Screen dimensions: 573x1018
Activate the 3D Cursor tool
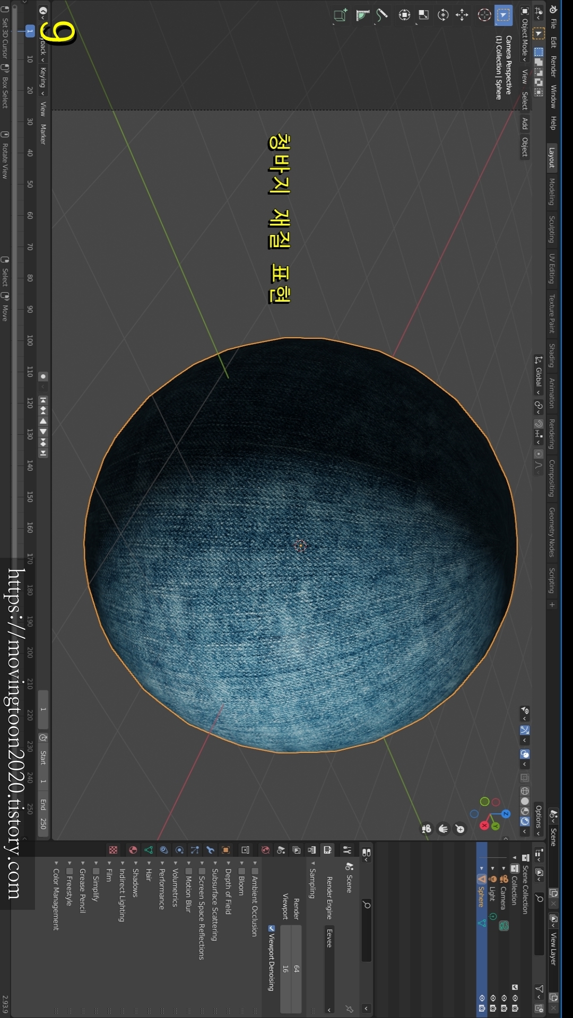coord(484,15)
